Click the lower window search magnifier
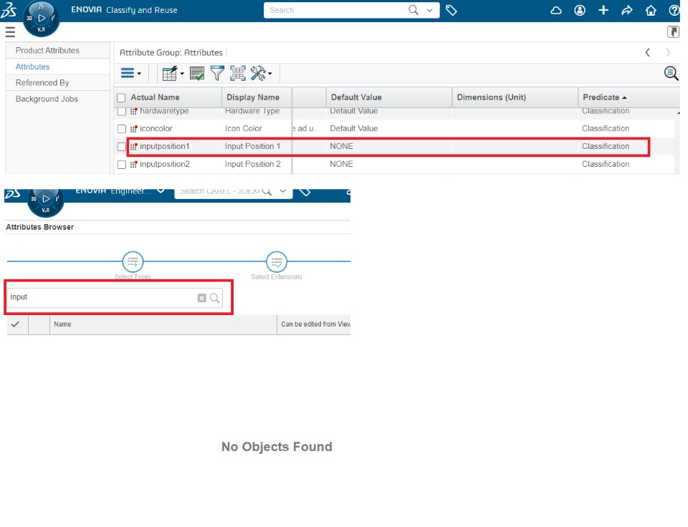 [x=267, y=192]
